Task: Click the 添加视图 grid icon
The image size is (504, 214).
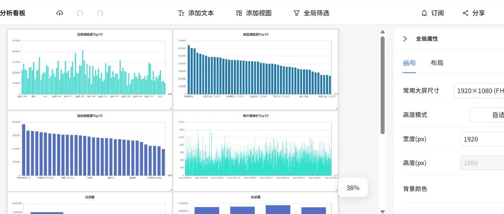Action: click(239, 13)
